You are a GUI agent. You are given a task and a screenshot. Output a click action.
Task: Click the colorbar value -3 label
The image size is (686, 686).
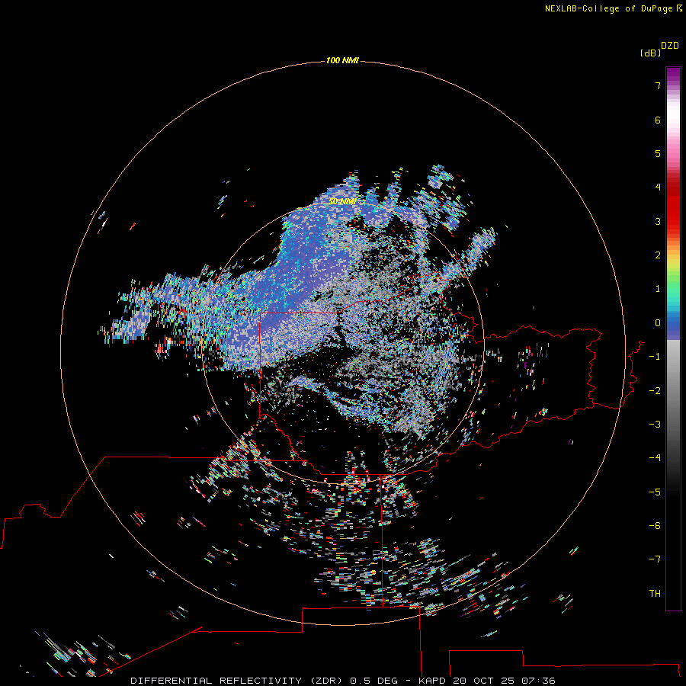pyautogui.click(x=655, y=425)
